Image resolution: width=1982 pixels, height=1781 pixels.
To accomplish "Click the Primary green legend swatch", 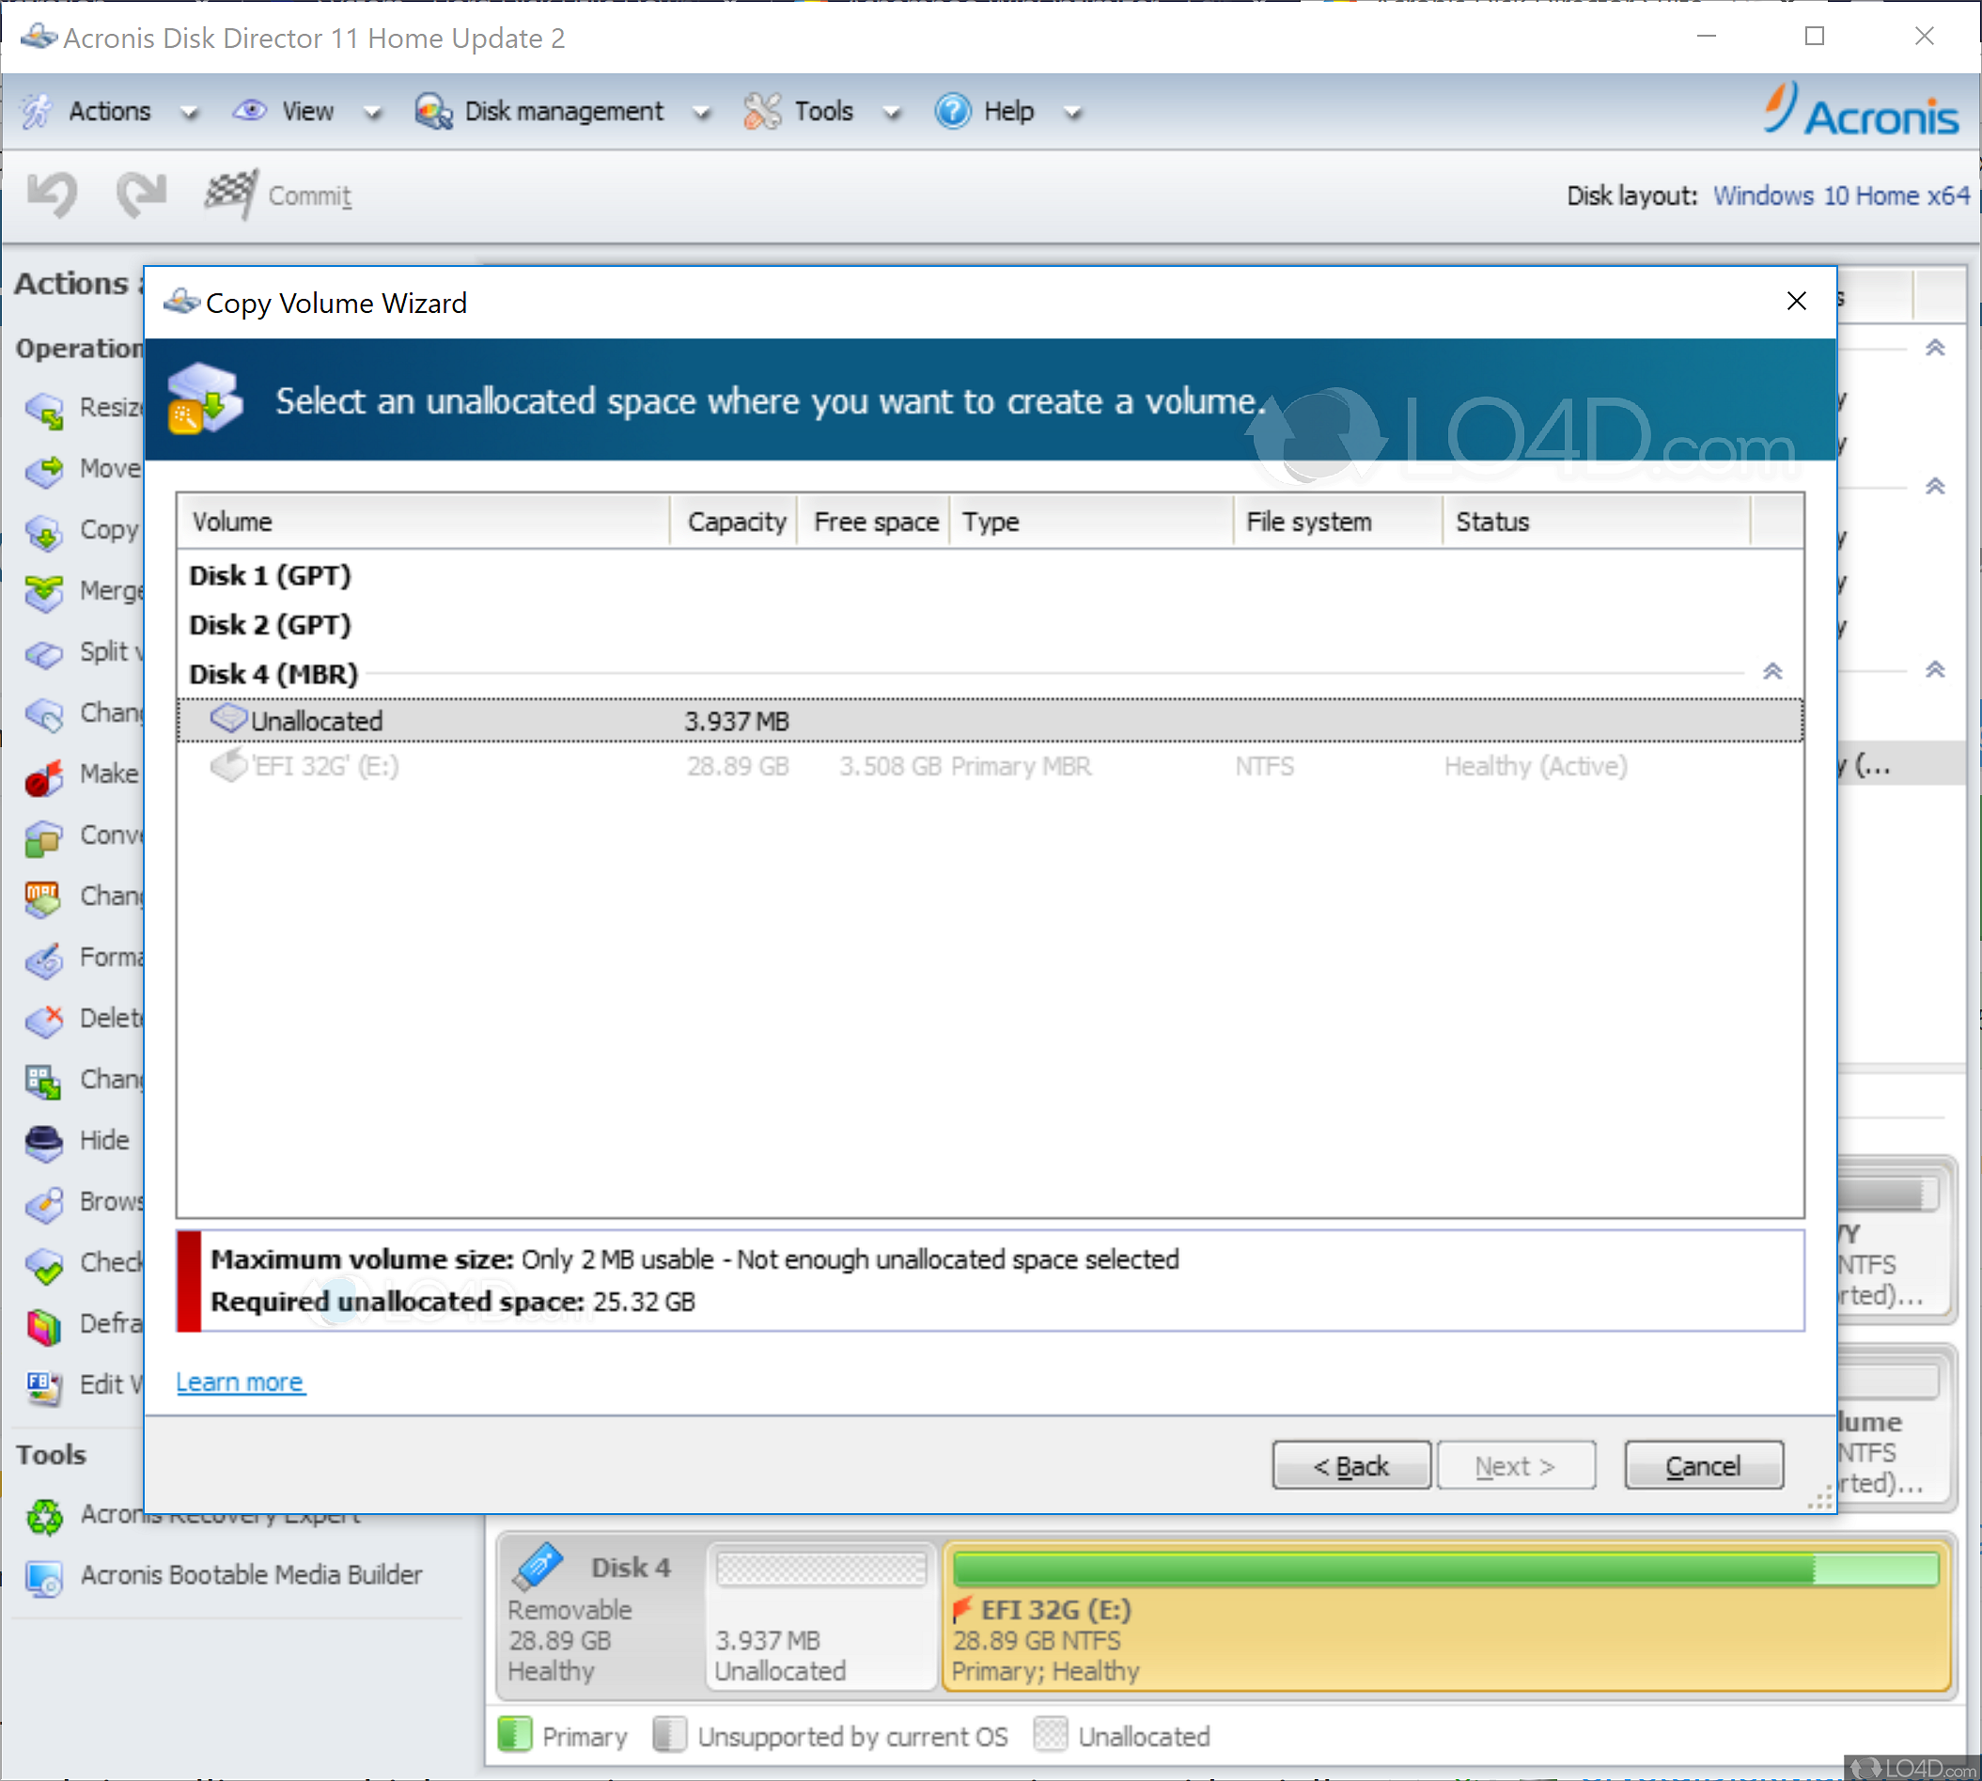I will click(514, 1734).
